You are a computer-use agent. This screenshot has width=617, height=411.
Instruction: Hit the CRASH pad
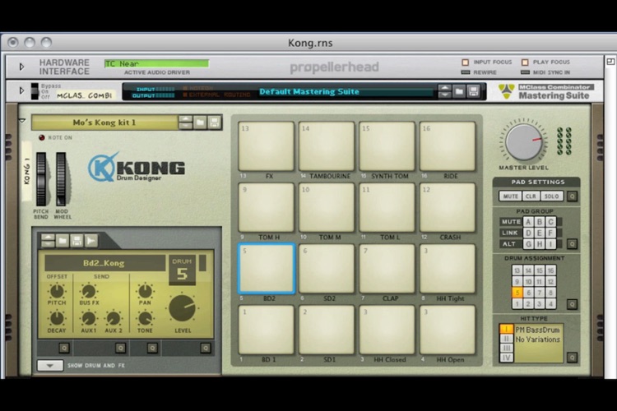click(x=448, y=207)
